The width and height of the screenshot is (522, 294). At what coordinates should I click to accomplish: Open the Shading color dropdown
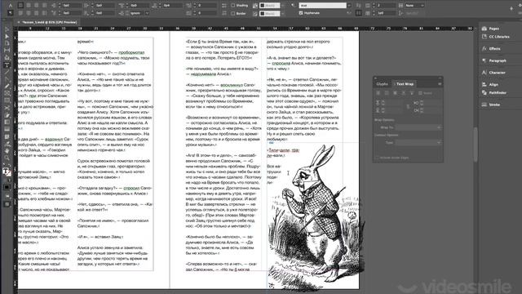coord(283,6)
